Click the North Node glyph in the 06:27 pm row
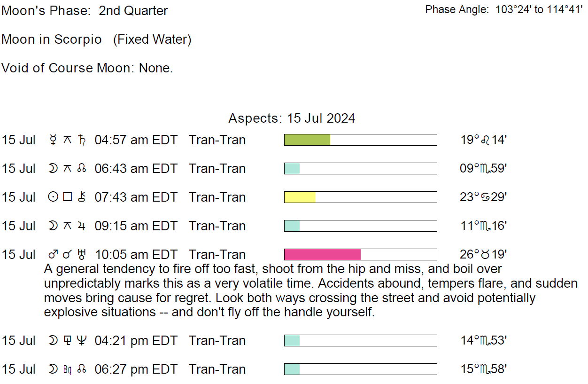Screen dimensions: 588x384 [x=82, y=369]
